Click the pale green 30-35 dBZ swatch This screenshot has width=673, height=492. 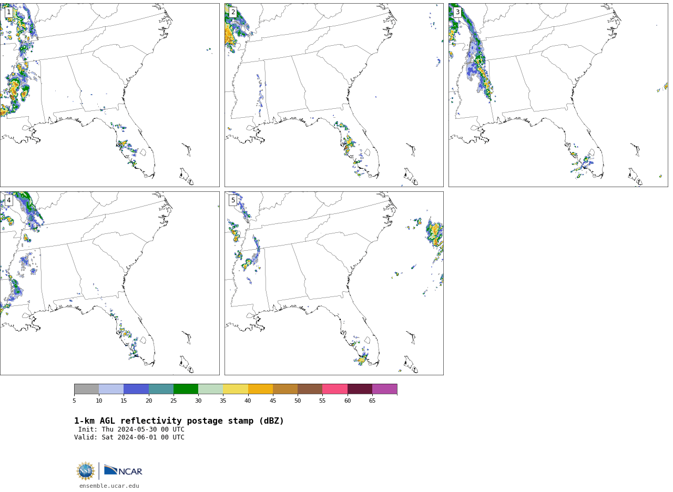tap(210, 389)
